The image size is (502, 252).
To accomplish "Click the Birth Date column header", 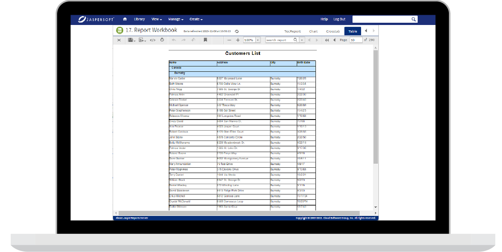I will [306, 63].
